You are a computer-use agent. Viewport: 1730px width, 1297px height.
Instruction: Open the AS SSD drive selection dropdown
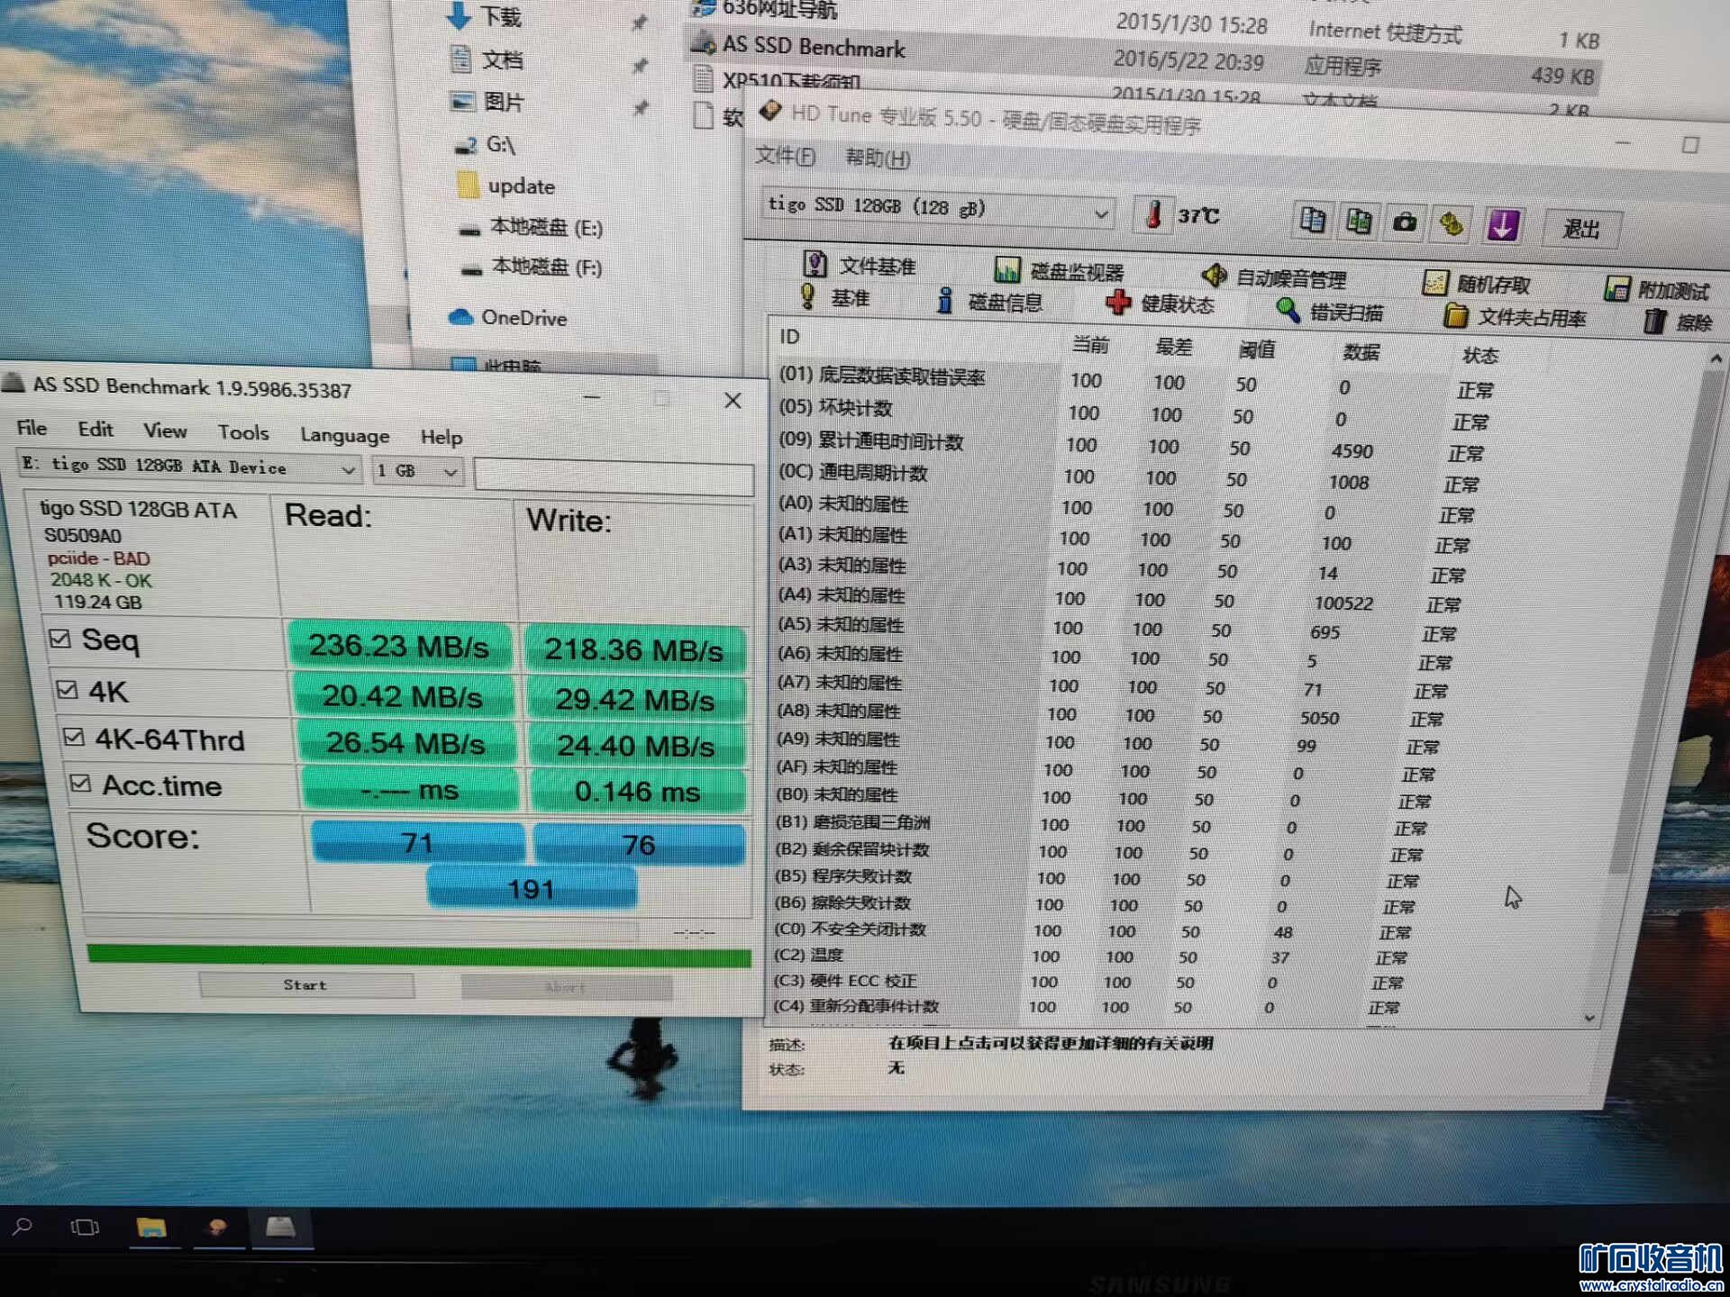[x=189, y=467]
